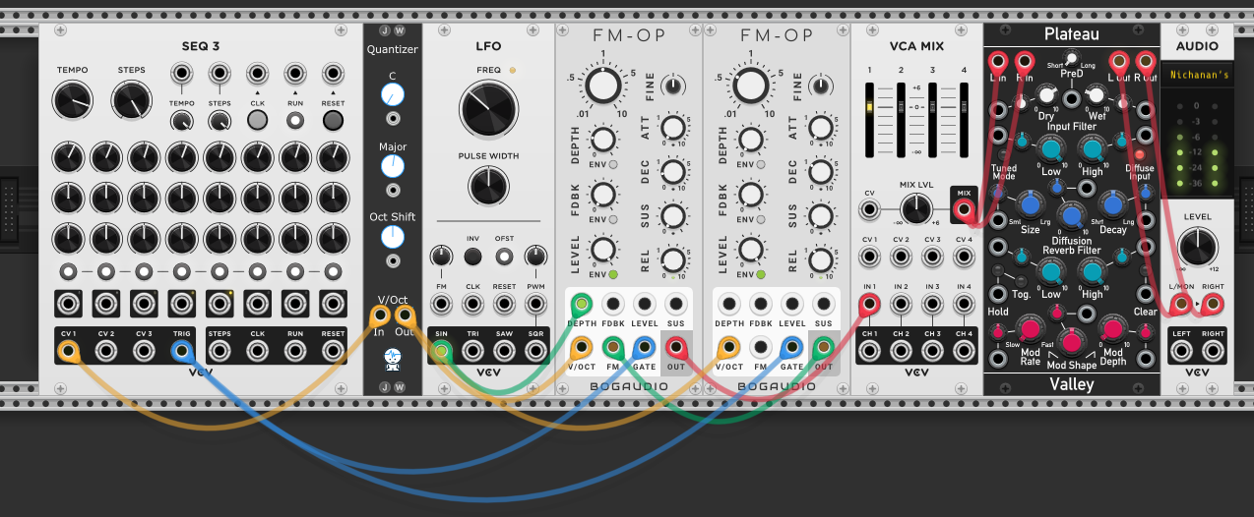Toggle FDBK ENV on the right FM-OP

(x=760, y=219)
